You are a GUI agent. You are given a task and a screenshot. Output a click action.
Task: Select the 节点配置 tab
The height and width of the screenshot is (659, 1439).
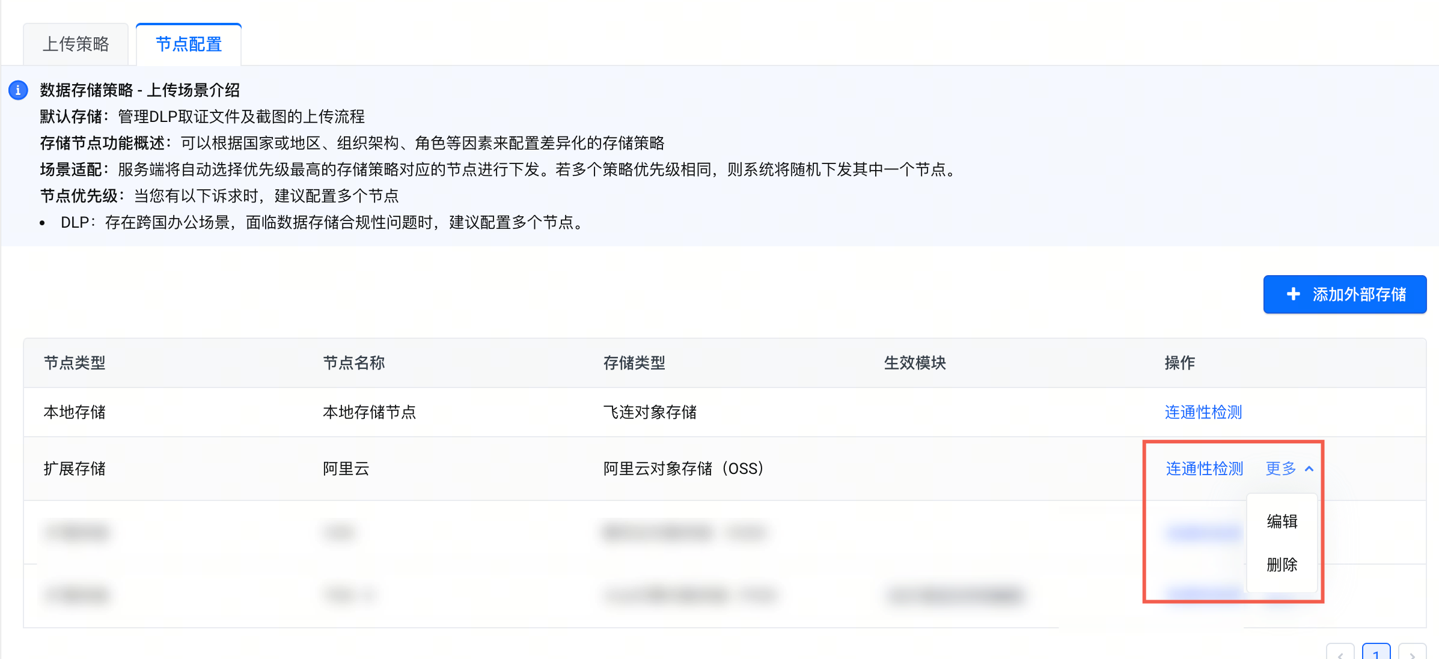tap(189, 44)
